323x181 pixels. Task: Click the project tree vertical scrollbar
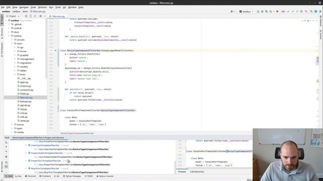pos(46,48)
